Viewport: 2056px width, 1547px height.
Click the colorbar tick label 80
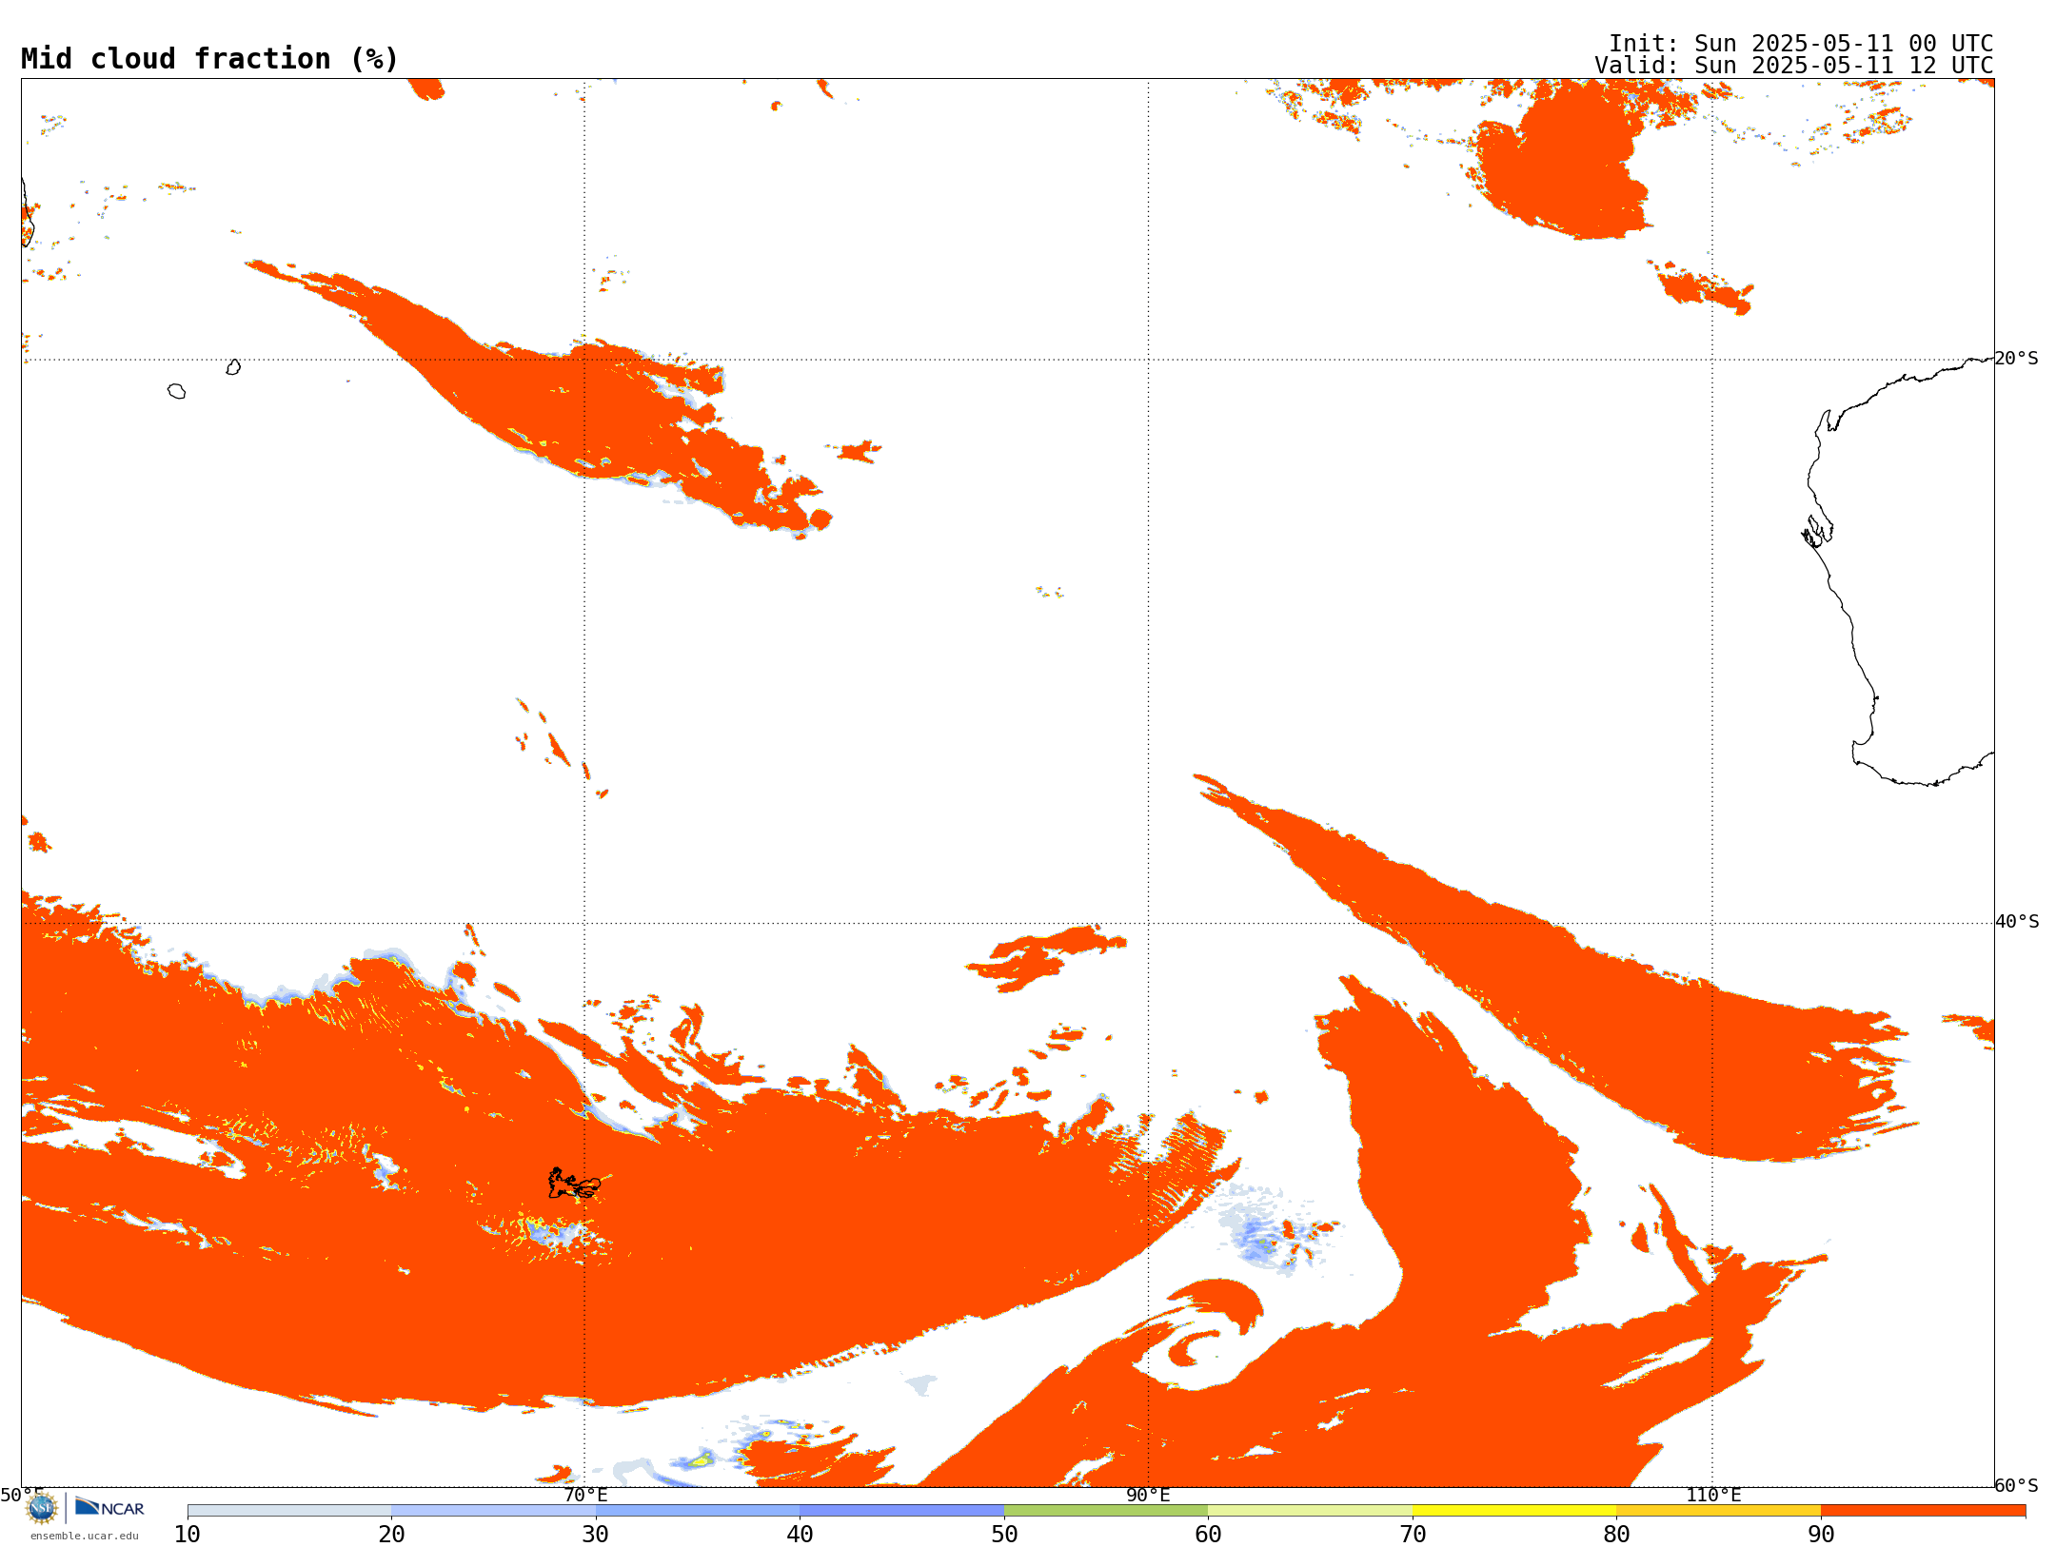click(x=1616, y=1534)
